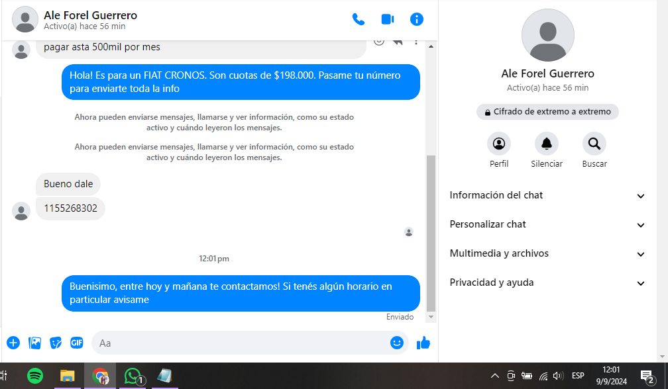This screenshot has width=668, height=389.
Task: Expand Multimedia y archivos section
Action: point(547,254)
